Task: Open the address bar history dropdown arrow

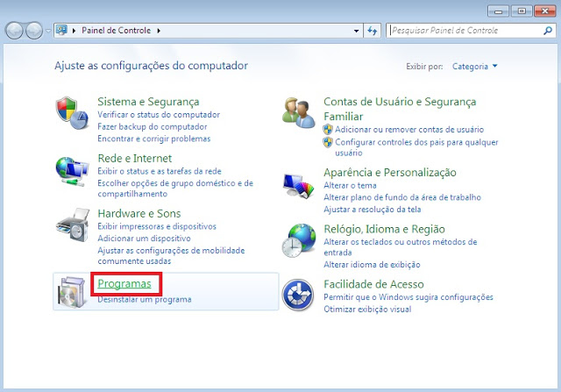Action: point(356,31)
